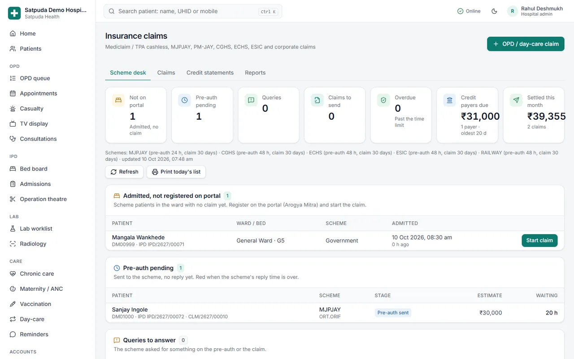Click the Satpuda hospital logo icon

coord(14,13)
